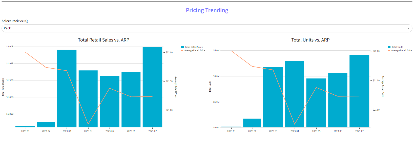Hide Average Retail Price in Total Units chart legend

[x=401, y=50]
